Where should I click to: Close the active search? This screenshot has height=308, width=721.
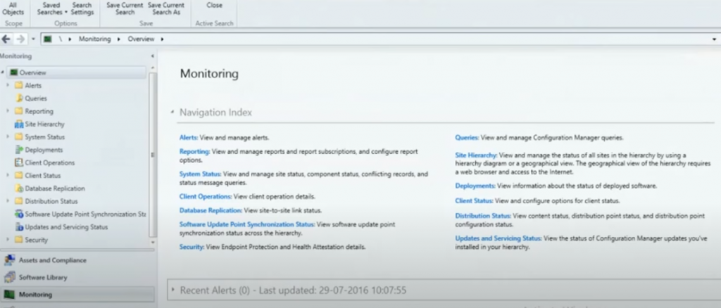point(214,6)
